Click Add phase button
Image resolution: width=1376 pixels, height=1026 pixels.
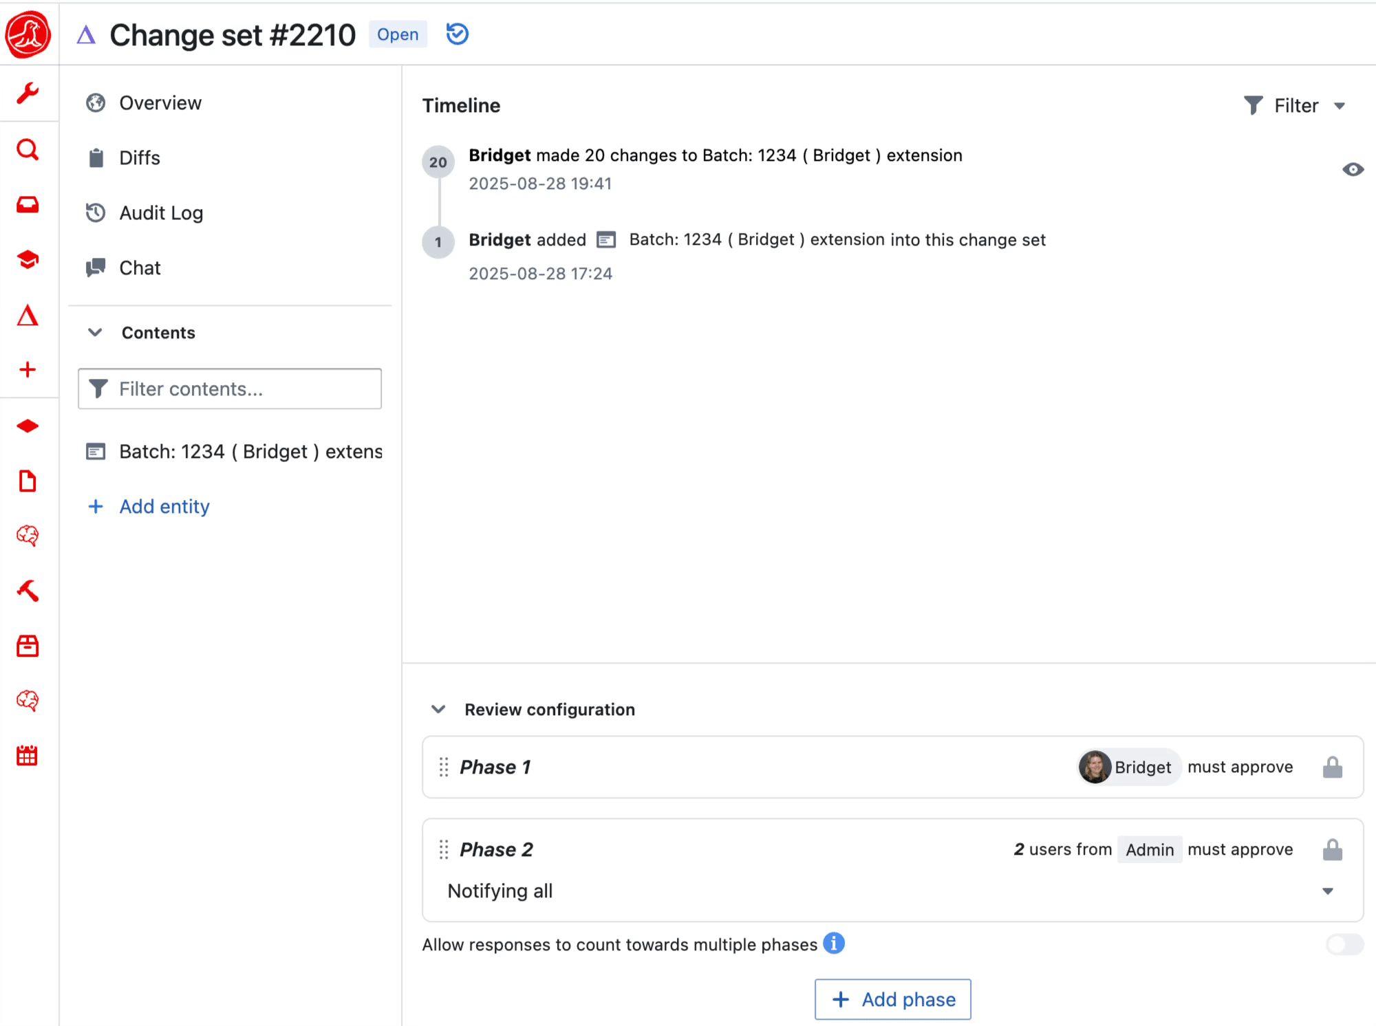[892, 998]
